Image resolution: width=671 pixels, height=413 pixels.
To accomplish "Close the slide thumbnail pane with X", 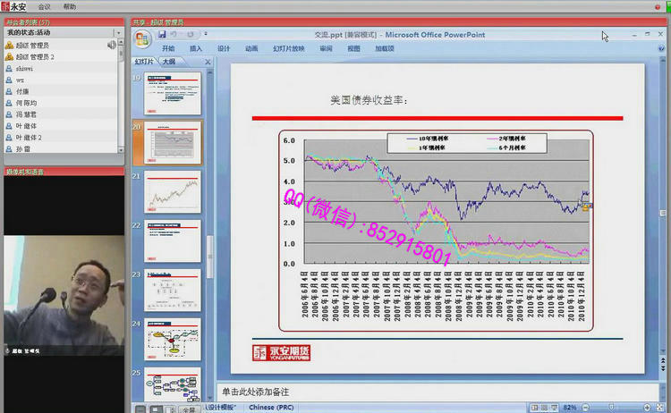I will (208, 63).
